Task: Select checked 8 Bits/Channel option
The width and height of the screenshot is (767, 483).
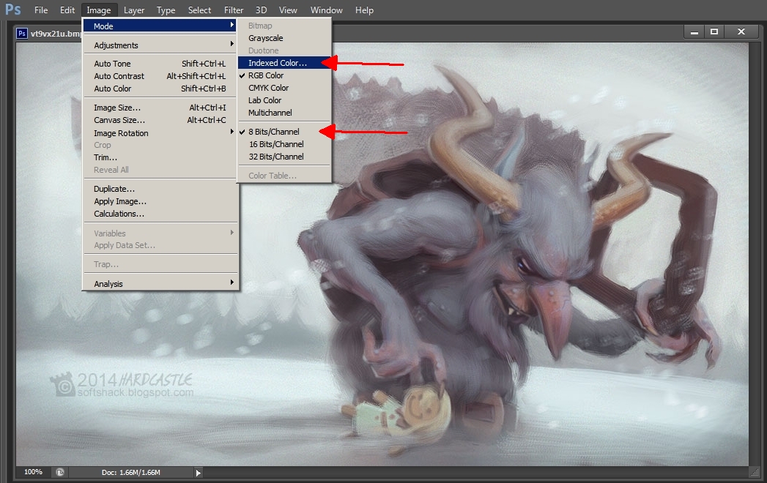Action: click(x=284, y=132)
